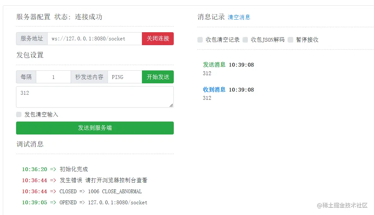
Task: Check the 暂停接收 option
Action: [x=290, y=40]
